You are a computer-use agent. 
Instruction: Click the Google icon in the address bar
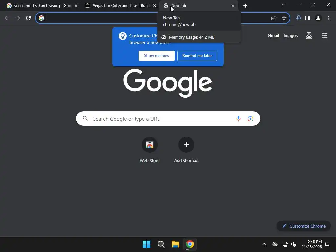(x=41, y=18)
